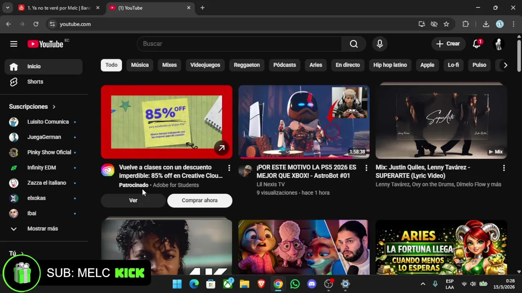Viewport: 522px width, 293px height.
Task: Open elxokas channel in sidebar
Action: pos(44,198)
